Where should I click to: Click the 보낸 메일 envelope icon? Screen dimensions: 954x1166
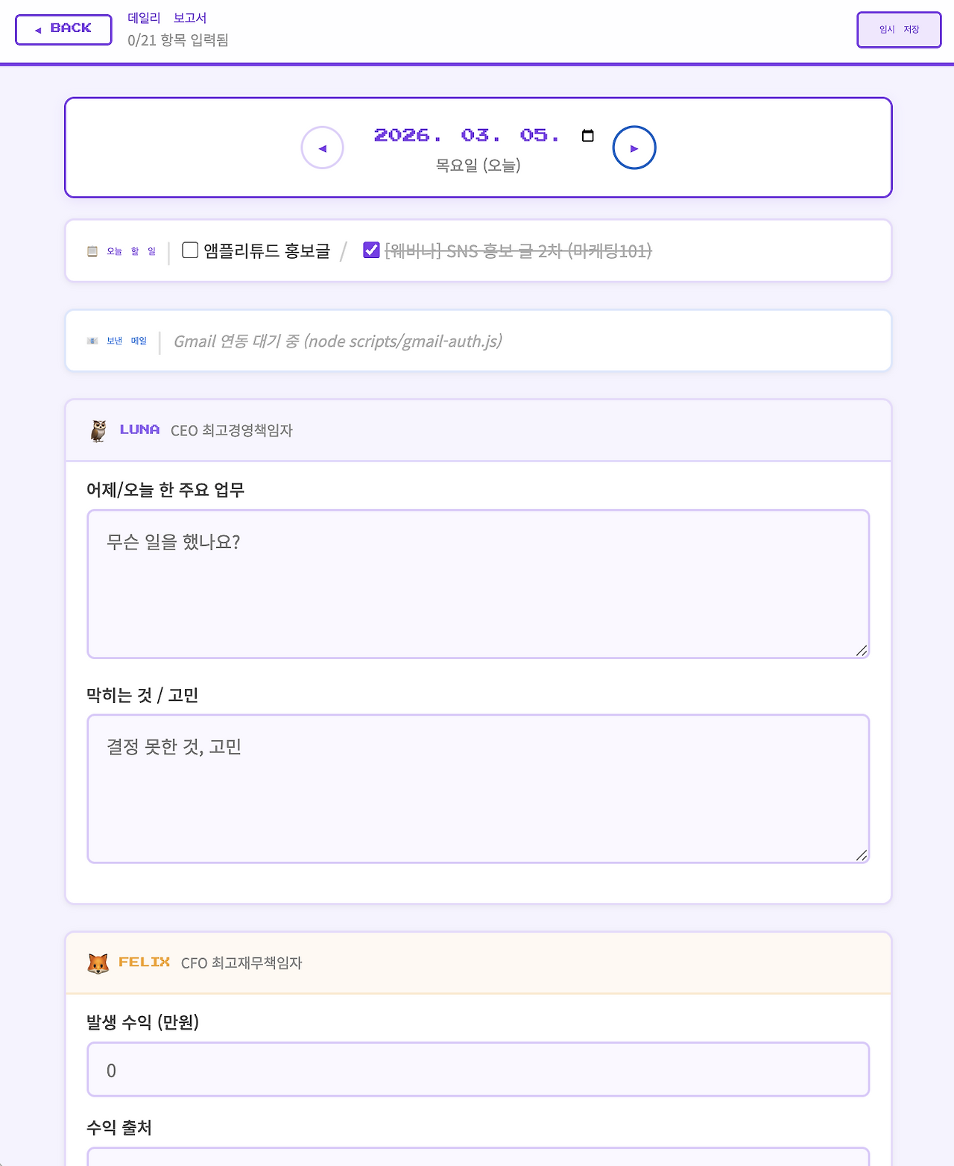(x=92, y=341)
